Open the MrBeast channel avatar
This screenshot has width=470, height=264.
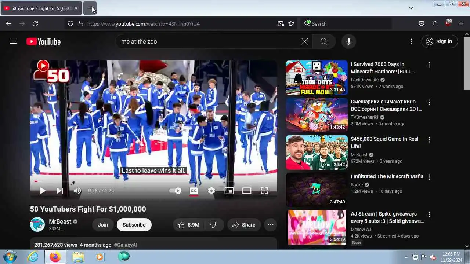coord(37,225)
